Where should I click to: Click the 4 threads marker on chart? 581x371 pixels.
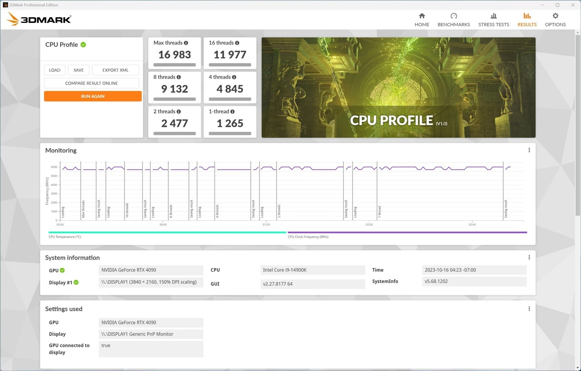tap(217, 211)
